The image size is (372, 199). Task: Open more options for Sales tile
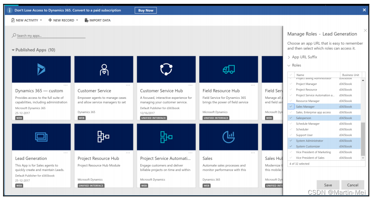[x=253, y=153]
